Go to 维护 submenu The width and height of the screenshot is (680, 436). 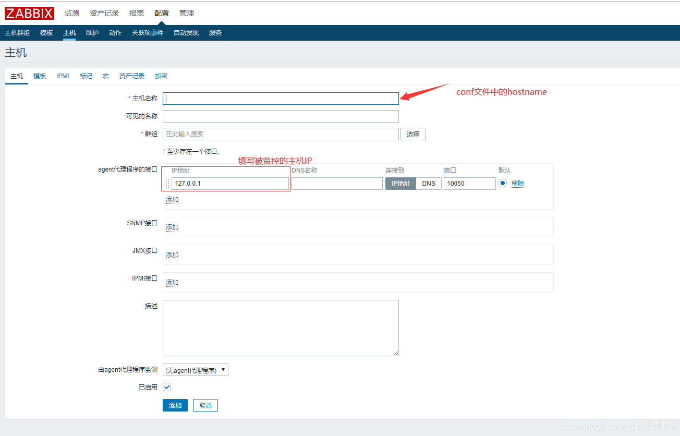pyautogui.click(x=92, y=33)
